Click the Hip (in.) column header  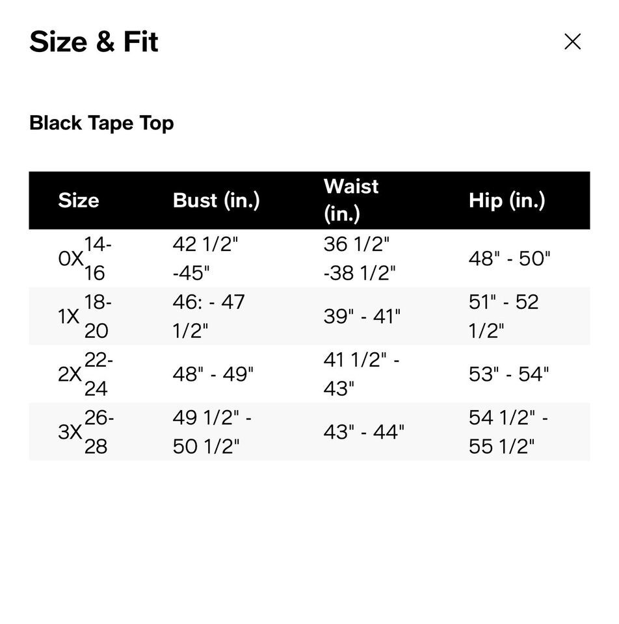[x=507, y=200]
